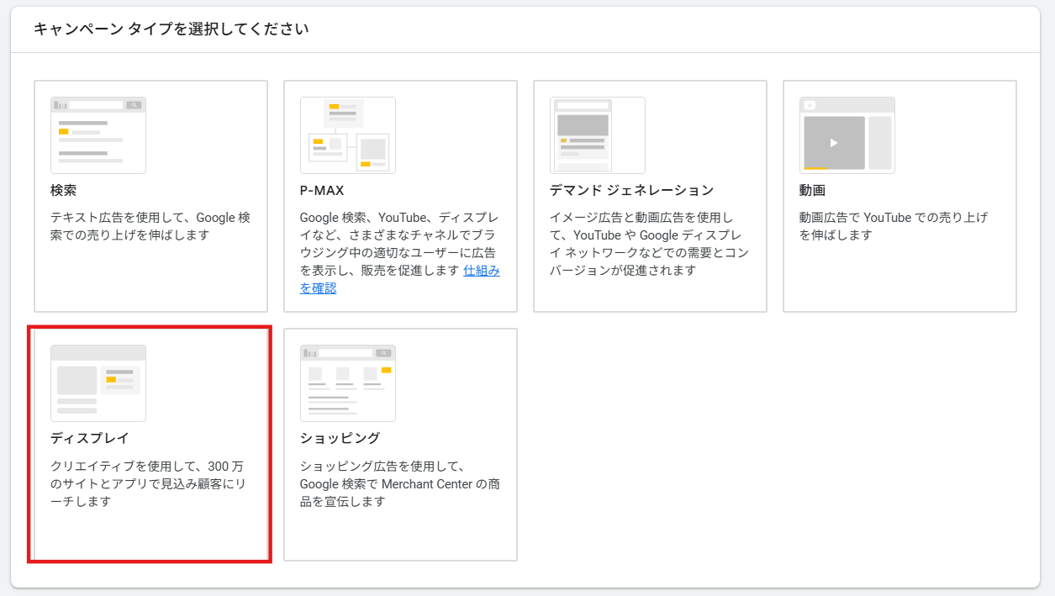
Task: Click the P-MAX campaign illustration icon
Action: (x=347, y=135)
